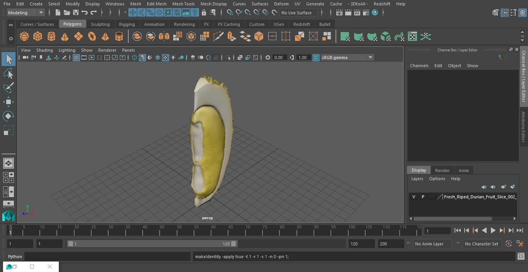Image resolution: width=528 pixels, height=272 pixels.
Task: Toggle viewport grid display
Action: 76,57
